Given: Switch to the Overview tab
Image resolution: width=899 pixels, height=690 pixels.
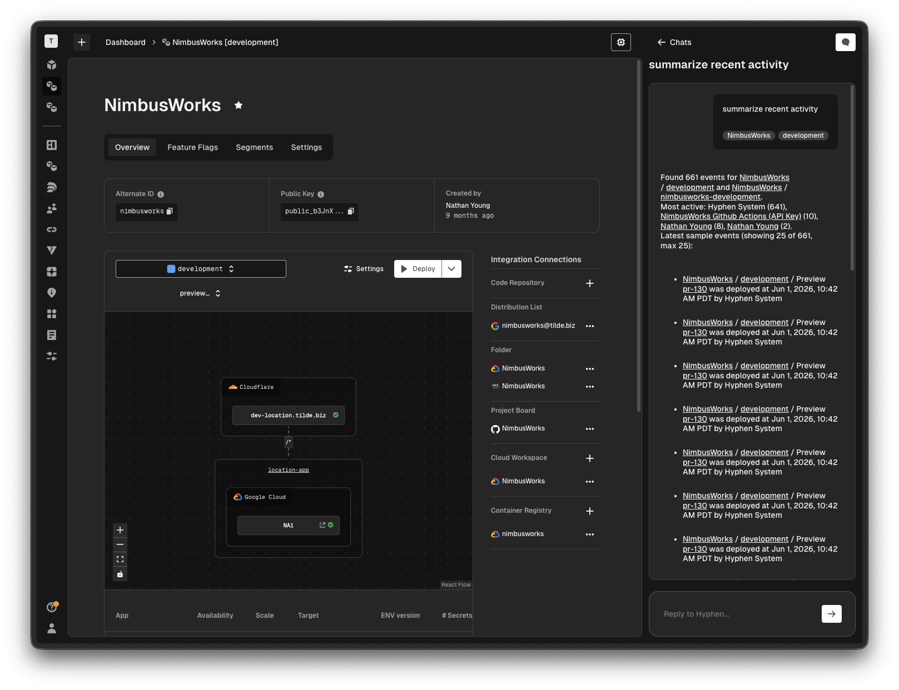Looking at the screenshot, I should click(x=132, y=147).
